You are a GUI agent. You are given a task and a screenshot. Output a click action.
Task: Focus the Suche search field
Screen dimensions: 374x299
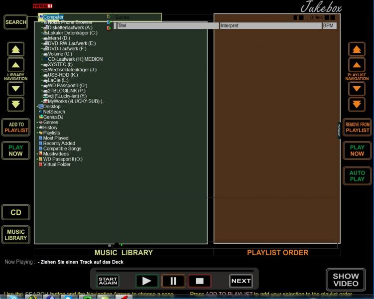(x=137, y=17)
